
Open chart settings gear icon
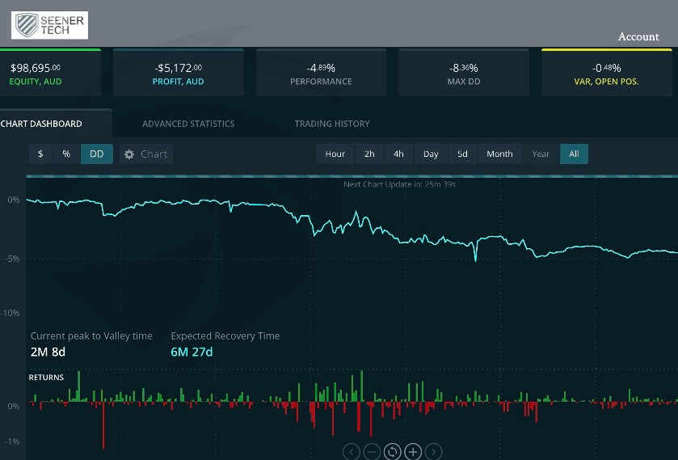tap(129, 154)
